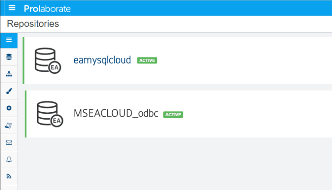Image resolution: width=332 pixels, height=190 pixels.
Task: Click ACTIVE badge next to MSEACLOUD_odbc
Action: 173,114
